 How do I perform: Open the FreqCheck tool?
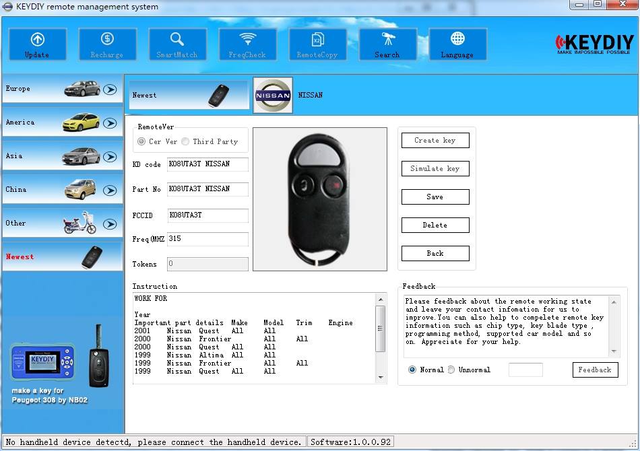(247, 44)
